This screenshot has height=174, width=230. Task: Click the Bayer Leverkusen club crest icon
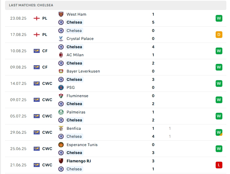click(61, 71)
